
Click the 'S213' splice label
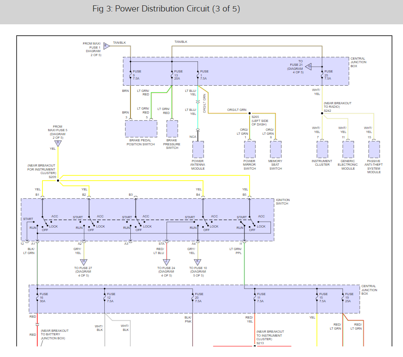click(x=260, y=343)
